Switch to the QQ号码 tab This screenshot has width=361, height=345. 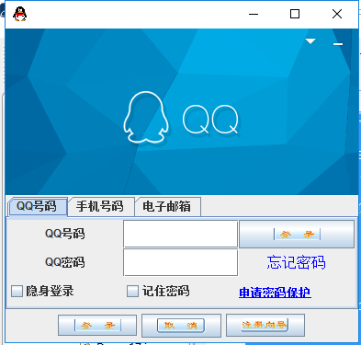click(x=37, y=206)
